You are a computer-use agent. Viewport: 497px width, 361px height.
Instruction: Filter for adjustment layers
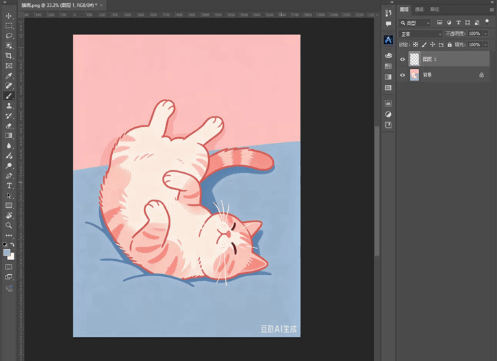[x=449, y=23]
